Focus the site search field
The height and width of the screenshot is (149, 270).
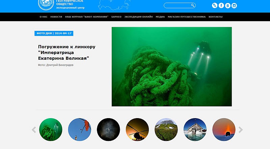pyautogui.click(x=180, y=5)
